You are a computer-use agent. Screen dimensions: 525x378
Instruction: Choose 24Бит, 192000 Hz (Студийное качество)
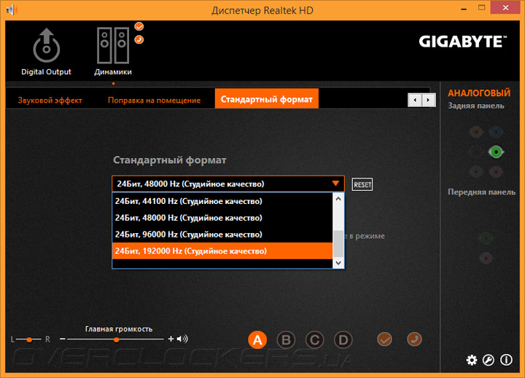(222, 251)
